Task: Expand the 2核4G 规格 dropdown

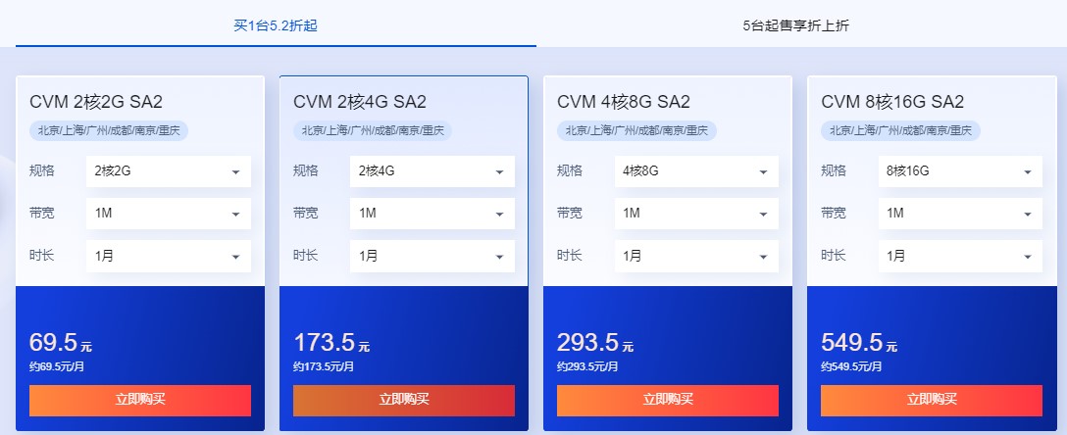Action: click(x=432, y=171)
